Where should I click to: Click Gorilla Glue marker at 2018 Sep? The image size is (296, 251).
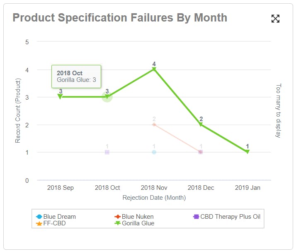(60, 97)
